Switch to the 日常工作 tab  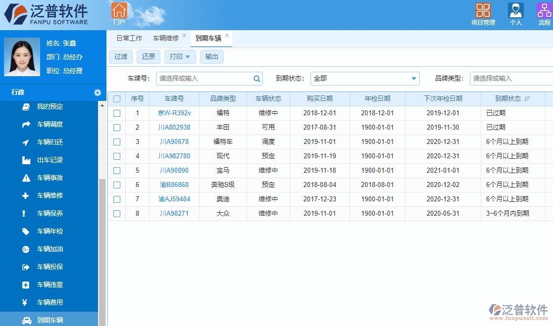(x=129, y=38)
